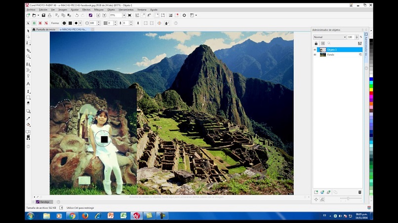Viewport: 398px width, 223px height.
Task: Hide the Objeto 1 layer eye
Action: coord(315,50)
